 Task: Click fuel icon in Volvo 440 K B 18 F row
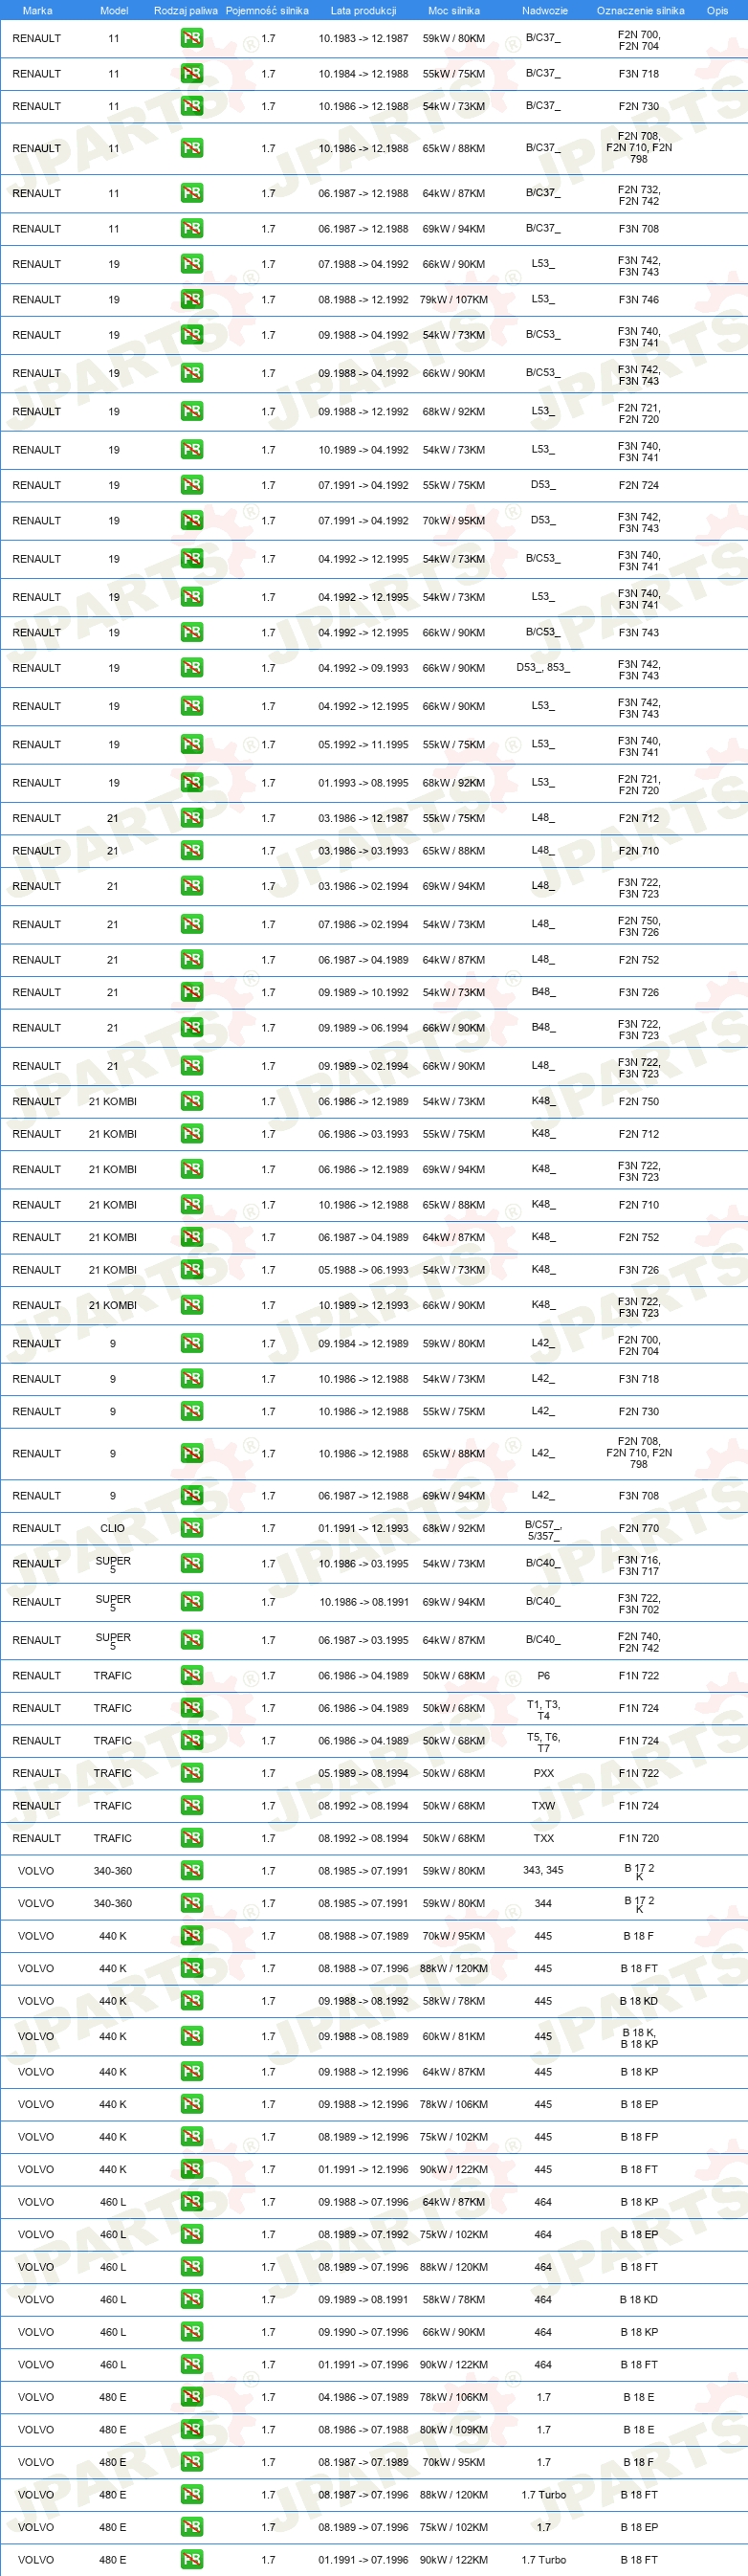pyautogui.click(x=192, y=1936)
